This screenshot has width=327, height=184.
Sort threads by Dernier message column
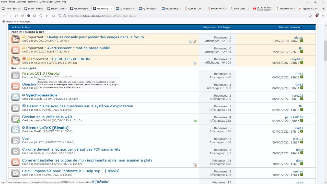[289, 27]
